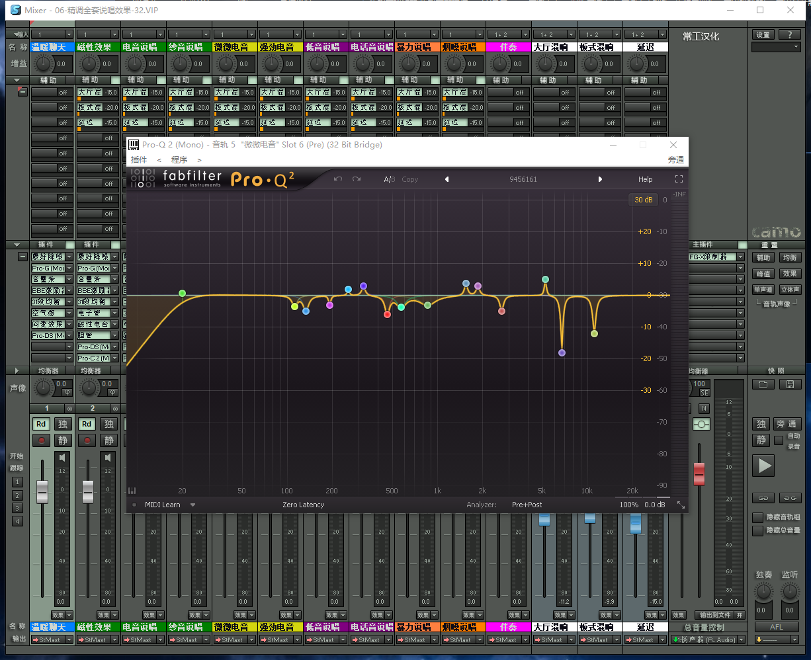Show the piano keyboard display in Pro-Q 2

132,491
